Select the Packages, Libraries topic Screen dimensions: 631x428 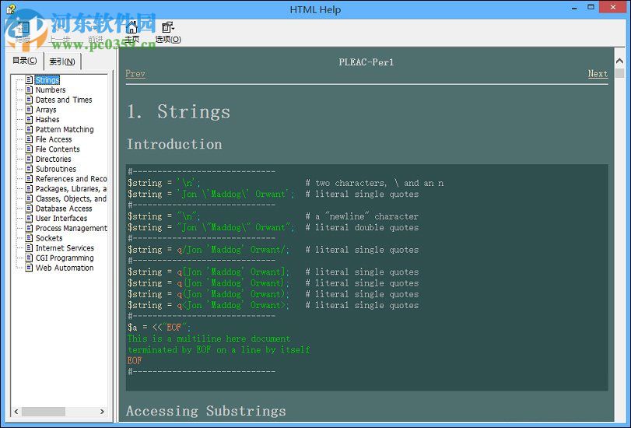coord(72,188)
